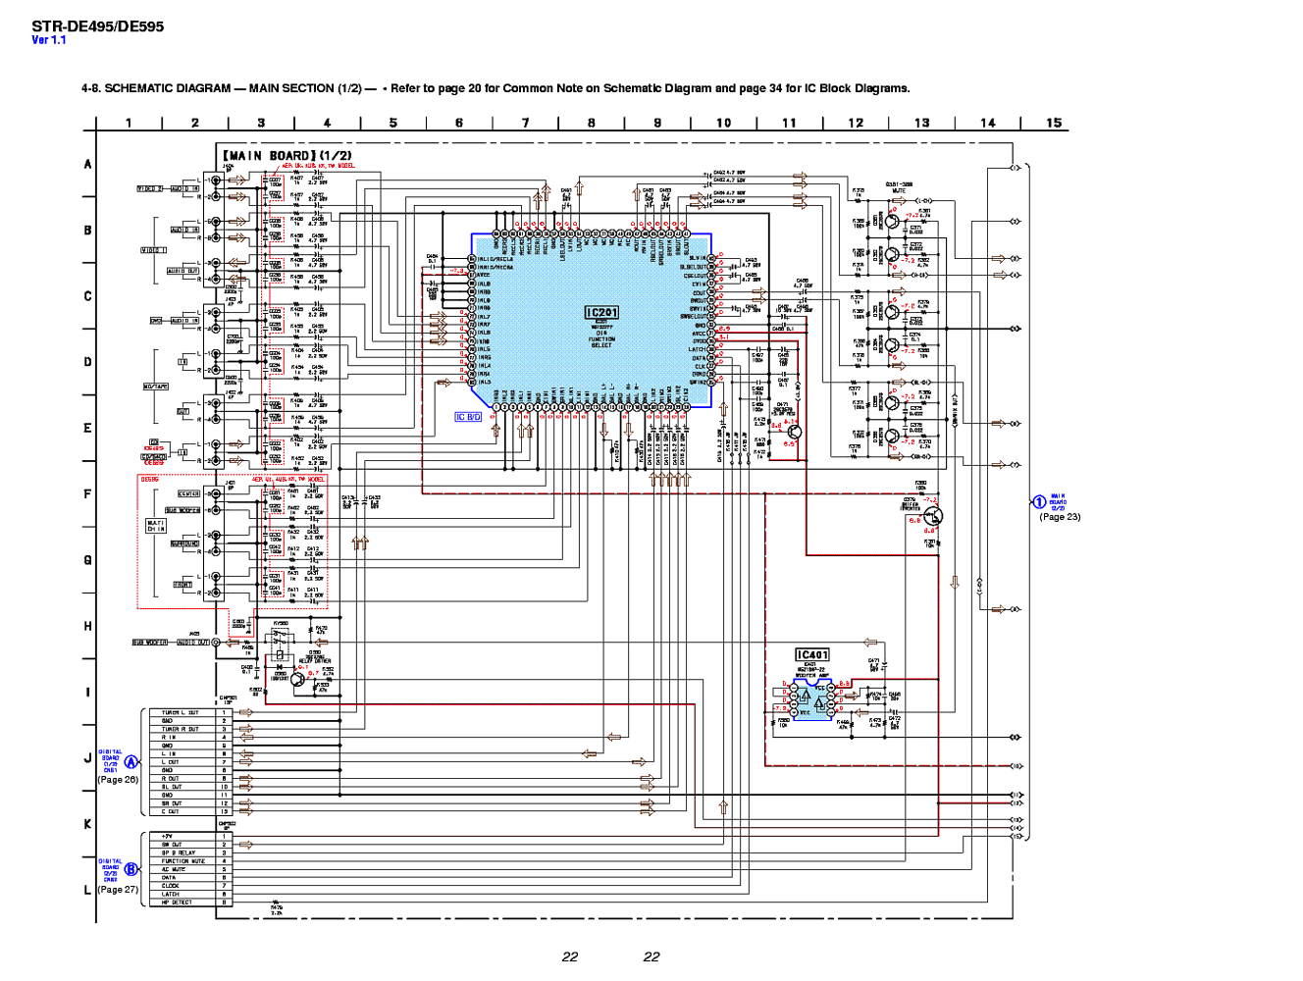Image resolution: width=1303 pixels, height=981 pixels.
Task: Click the "FRONT" input label
Action: (x=183, y=585)
